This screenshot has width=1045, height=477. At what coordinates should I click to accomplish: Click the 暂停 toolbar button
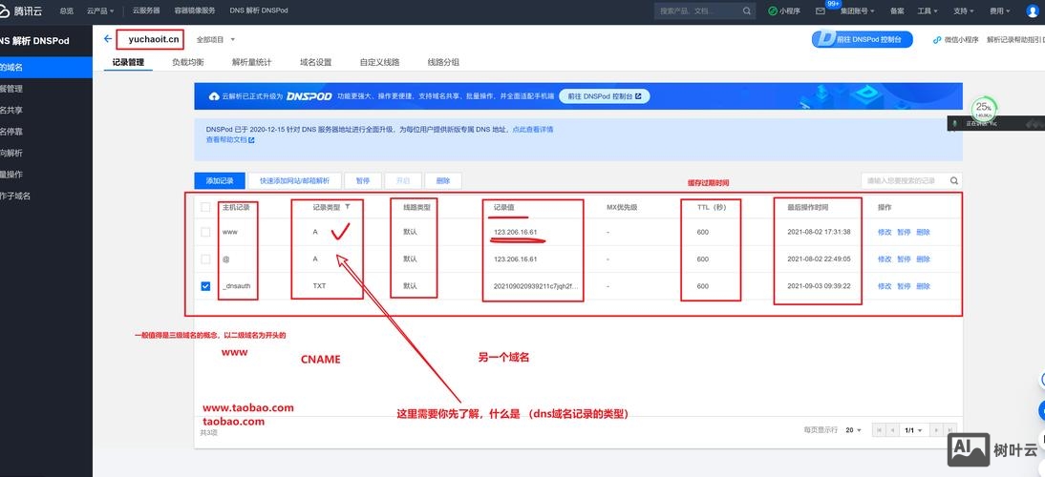tap(363, 180)
